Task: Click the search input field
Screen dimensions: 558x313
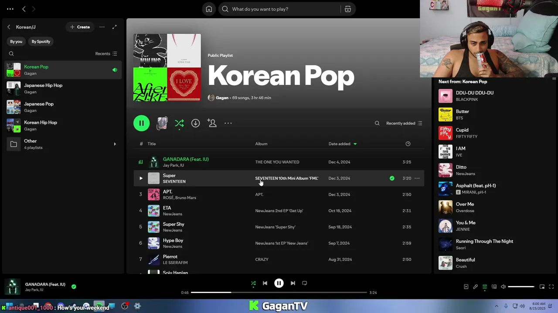Action: click(x=283, y=9)
